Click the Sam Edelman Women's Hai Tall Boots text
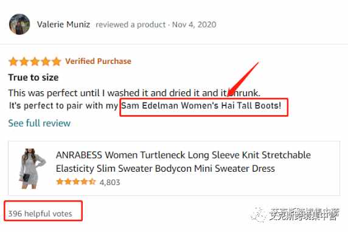The image size is (348, 232). (201, 105)
